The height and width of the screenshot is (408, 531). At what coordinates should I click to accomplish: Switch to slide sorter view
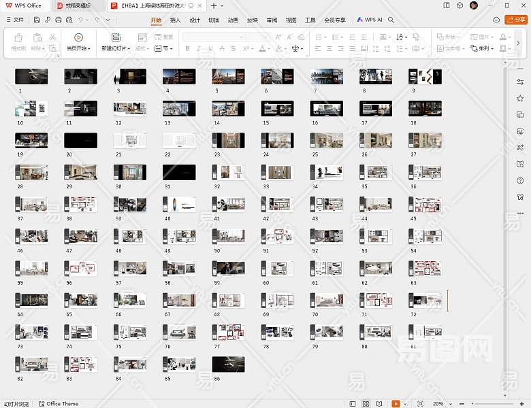point(366,403)
